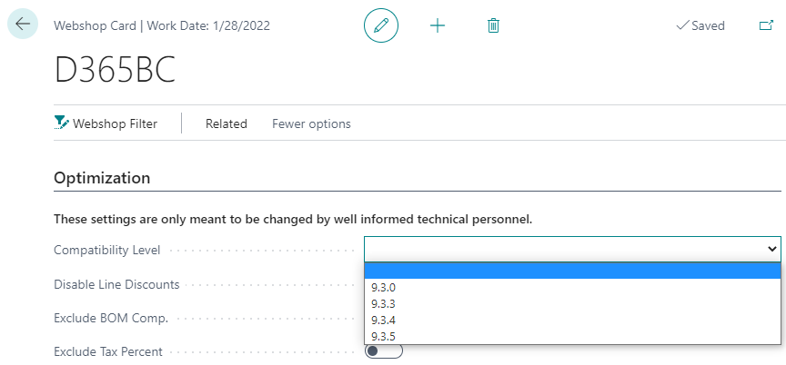The height and width of the screenshot is (365, 786).
Task: Select the blank highlighted dropdown option
Action: tap(572, 271)
